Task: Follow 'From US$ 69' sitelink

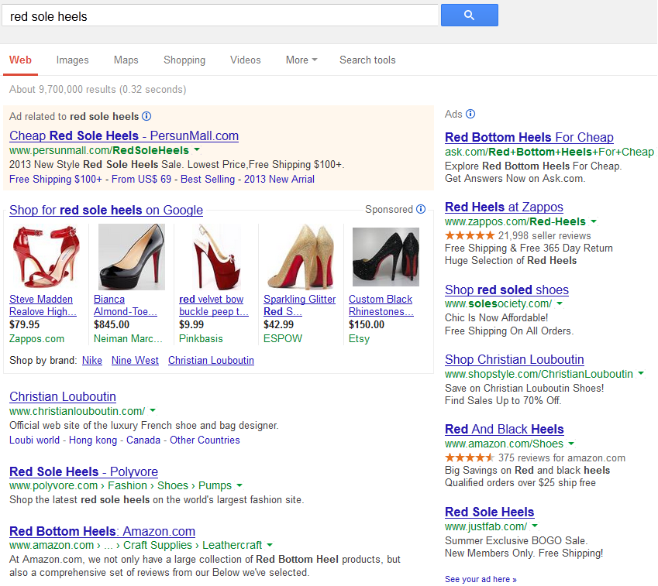Action: tap(141, 179)
